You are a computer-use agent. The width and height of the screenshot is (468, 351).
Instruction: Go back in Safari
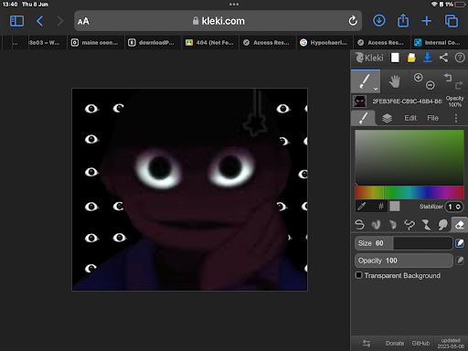pyautogui.click(x=39, y=21)
